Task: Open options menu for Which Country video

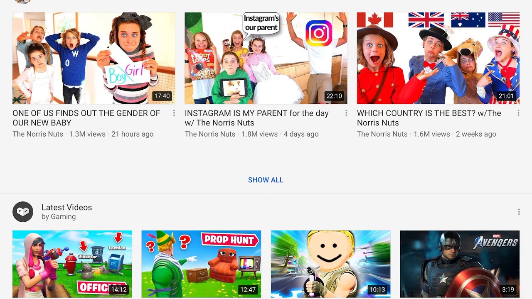Action: click(x=518, y=113)
